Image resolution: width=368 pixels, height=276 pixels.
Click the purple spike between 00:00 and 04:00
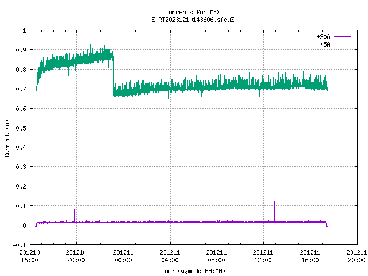pyautogui.click(x=144, y=214)
